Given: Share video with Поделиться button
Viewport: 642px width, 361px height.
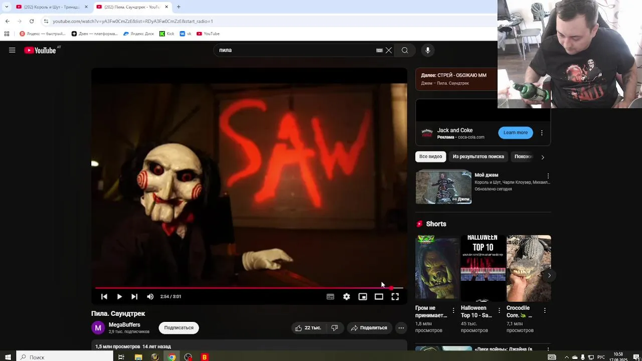Looking at the screenshot, I should 369,328.
